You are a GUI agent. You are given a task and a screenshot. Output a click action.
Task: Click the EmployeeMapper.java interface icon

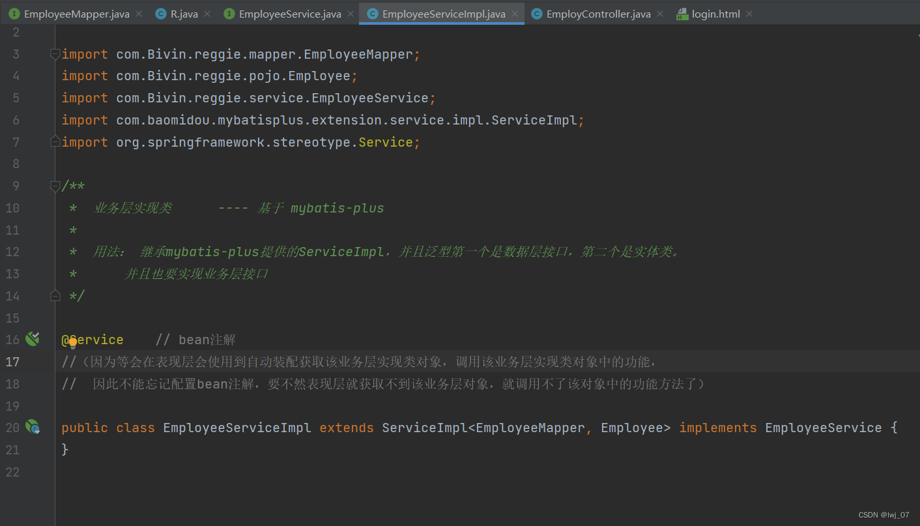[x=14, y=14]
